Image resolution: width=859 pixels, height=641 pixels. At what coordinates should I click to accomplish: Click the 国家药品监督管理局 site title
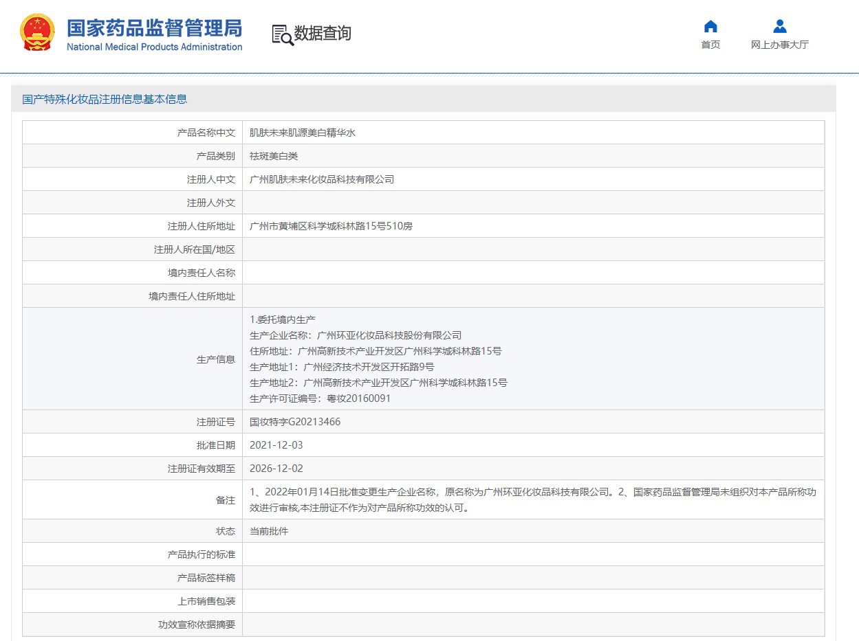[154, 28]
